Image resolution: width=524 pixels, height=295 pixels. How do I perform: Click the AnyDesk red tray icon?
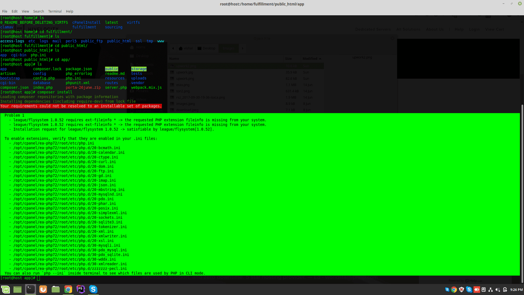coord(476,290)
